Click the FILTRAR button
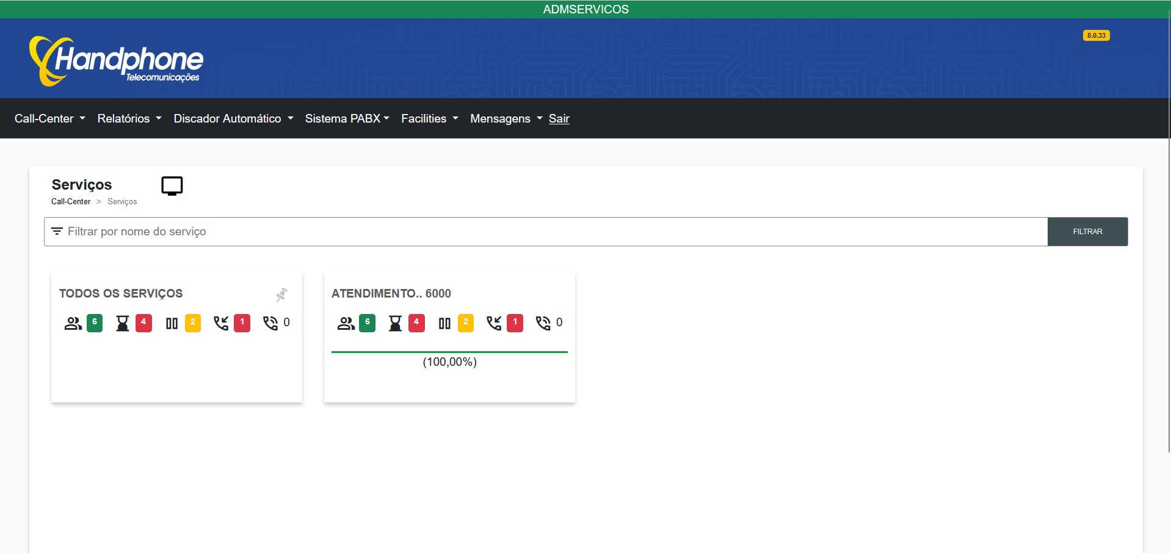 pyautogui.click(x=1087, y=231)
